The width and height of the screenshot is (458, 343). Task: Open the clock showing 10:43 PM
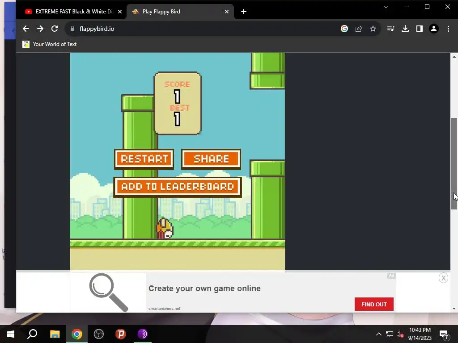pyautogui.click(x=420, y=334)
